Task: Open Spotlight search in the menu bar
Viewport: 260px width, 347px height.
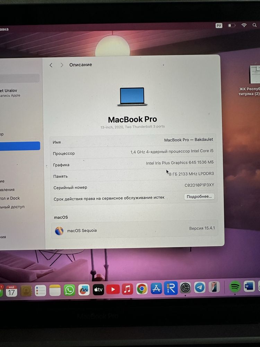Action: pos(255,25)
